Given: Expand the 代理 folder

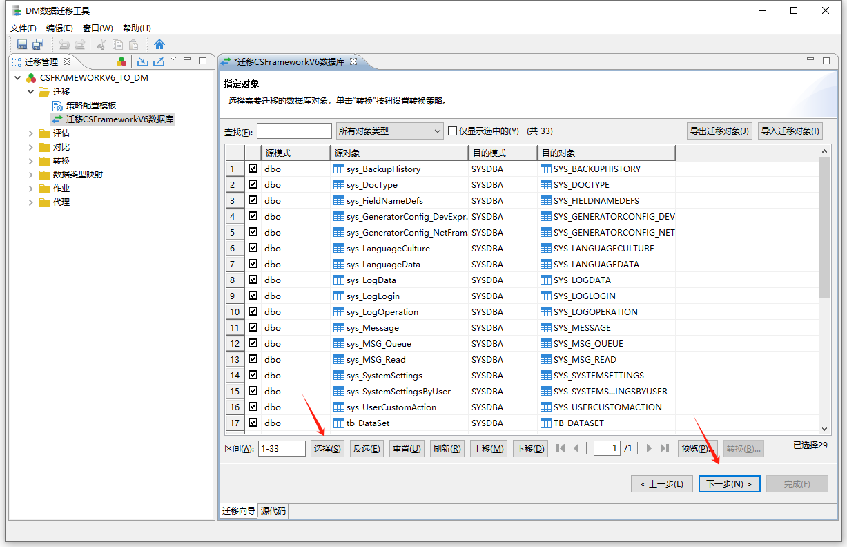Looking at the screenshot, I should (x=31, y=202).
